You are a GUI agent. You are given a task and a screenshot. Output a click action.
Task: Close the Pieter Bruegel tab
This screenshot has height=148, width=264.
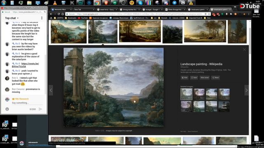coord(184,9)
